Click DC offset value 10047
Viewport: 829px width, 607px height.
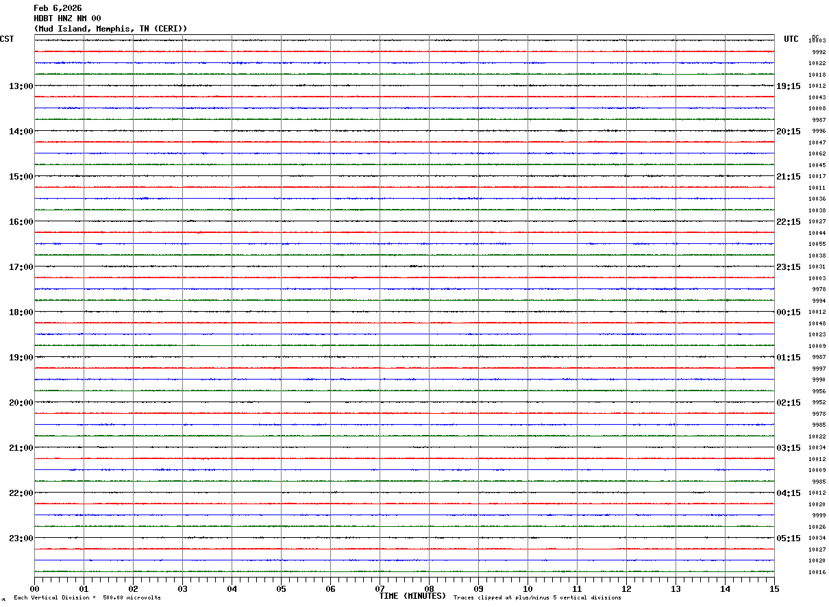817,143
